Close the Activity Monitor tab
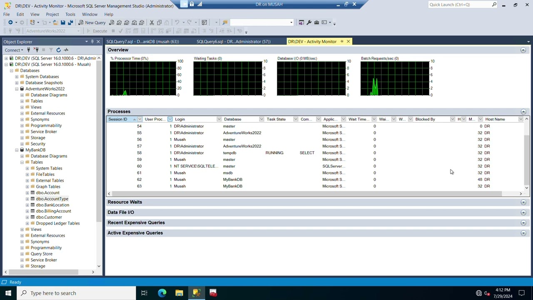This screenshot has height=300, width=533. coord(348,42)
